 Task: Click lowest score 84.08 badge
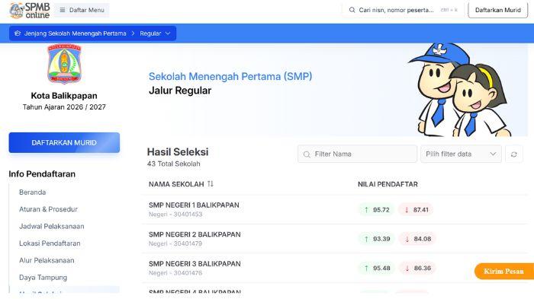tap(418, 239)
